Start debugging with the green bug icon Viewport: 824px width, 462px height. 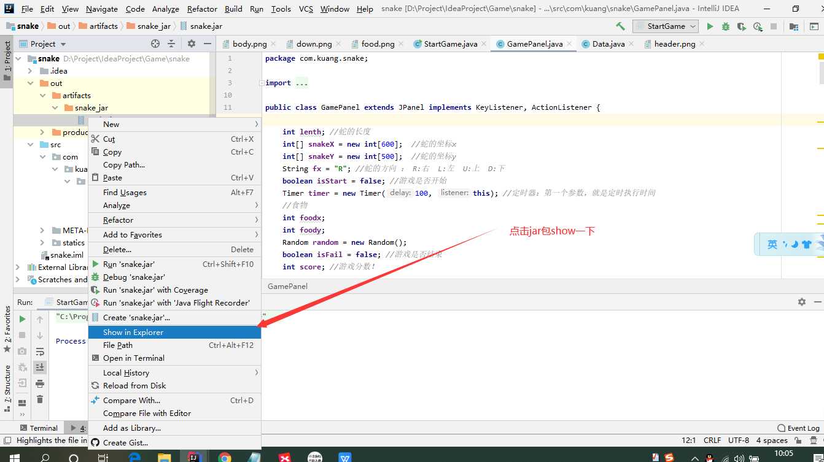(x=726, y=26)
